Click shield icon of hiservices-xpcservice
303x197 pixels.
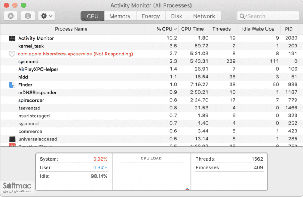(x=12, y=54)
